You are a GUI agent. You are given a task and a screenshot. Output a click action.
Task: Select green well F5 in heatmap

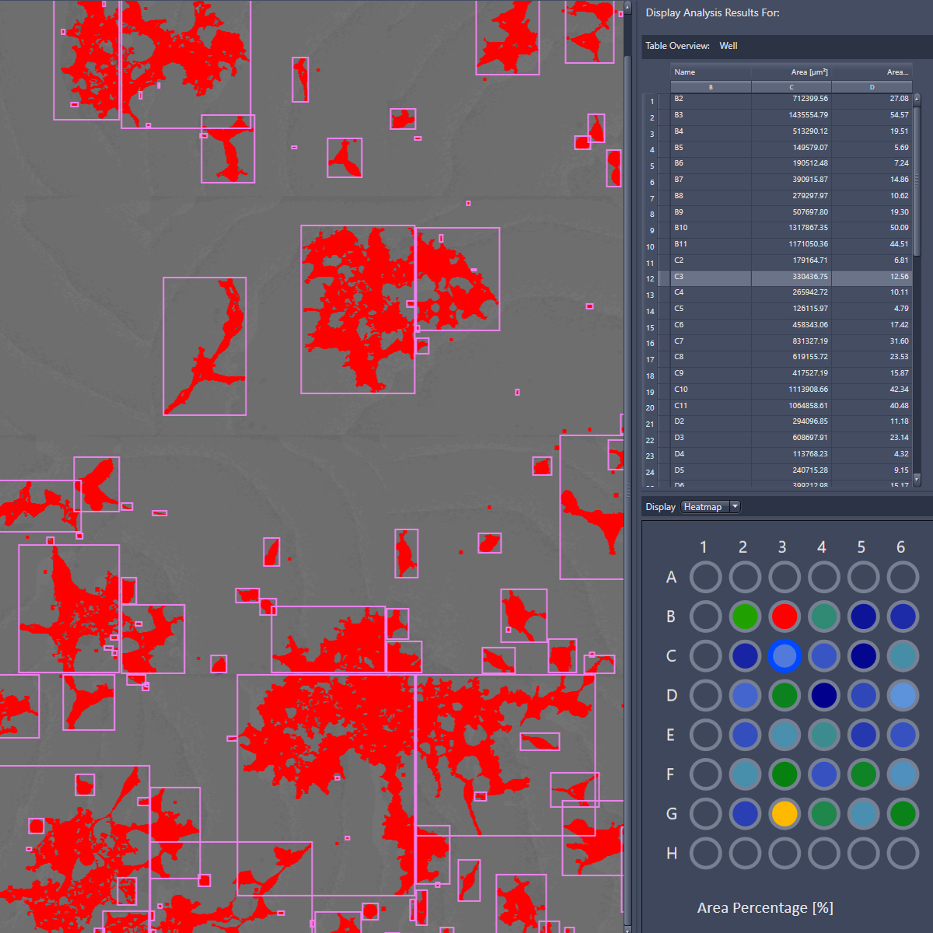[x=863, y=774]
